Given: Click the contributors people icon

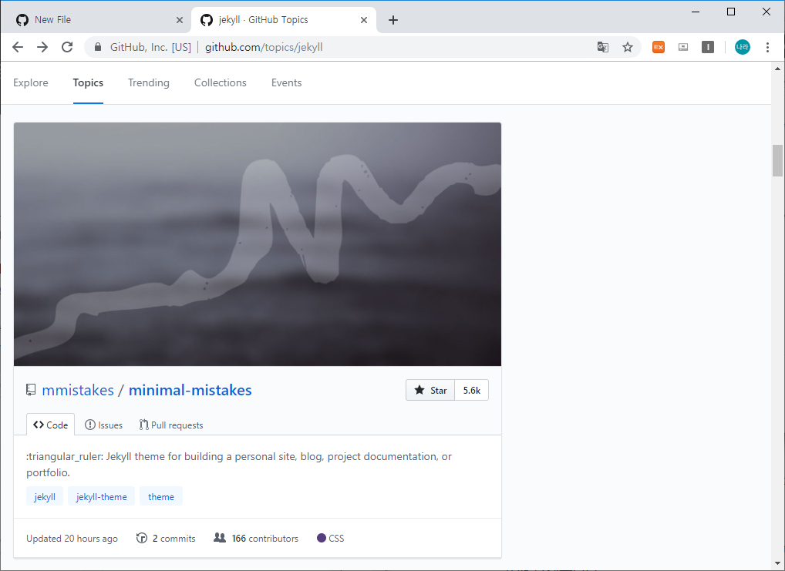Looking at the screenshot, I should (220, 538).
